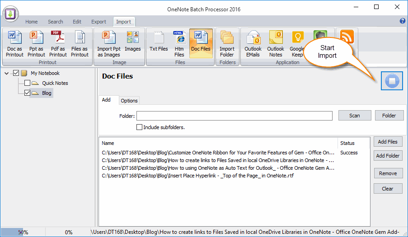
Task: Click the Status column header
Action: 353,143
